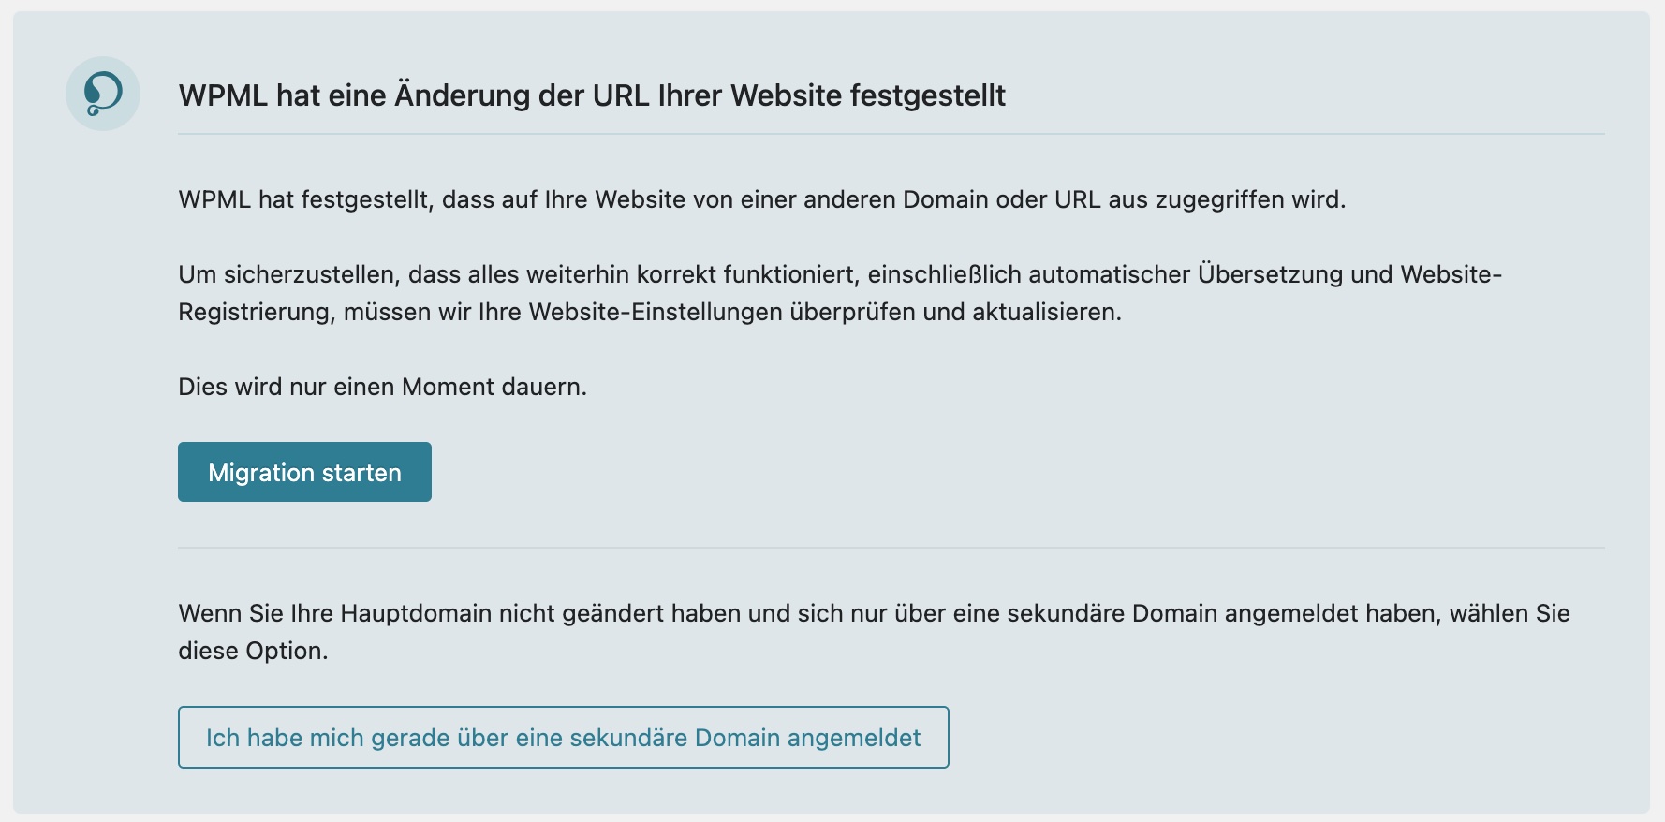Click the heading about URL-Änderung
The width and height of the screenshot is (1665, 822).
pos(592,95)
